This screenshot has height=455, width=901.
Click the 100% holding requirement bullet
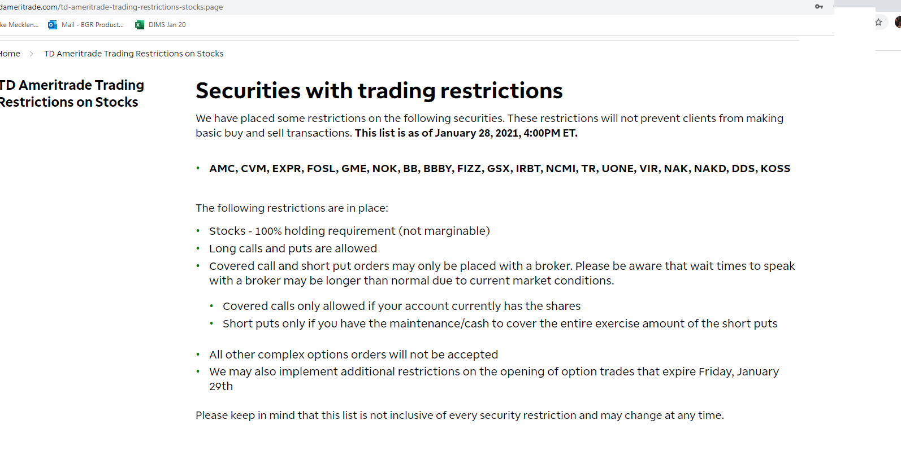click(x=349, y=231)
